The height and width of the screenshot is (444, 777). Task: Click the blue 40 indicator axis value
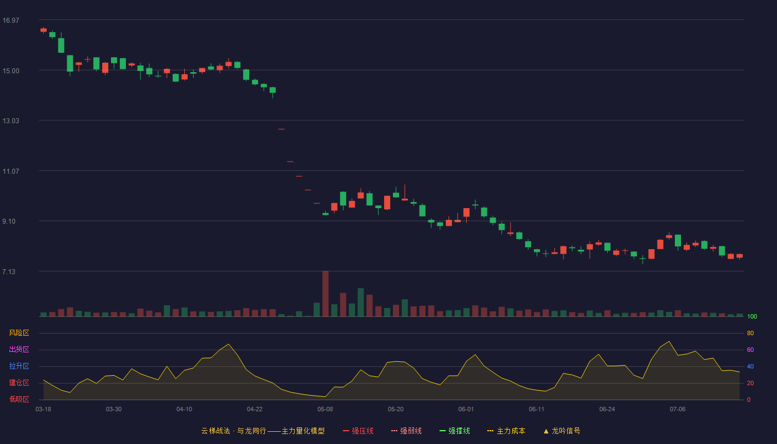click(750, 366)
